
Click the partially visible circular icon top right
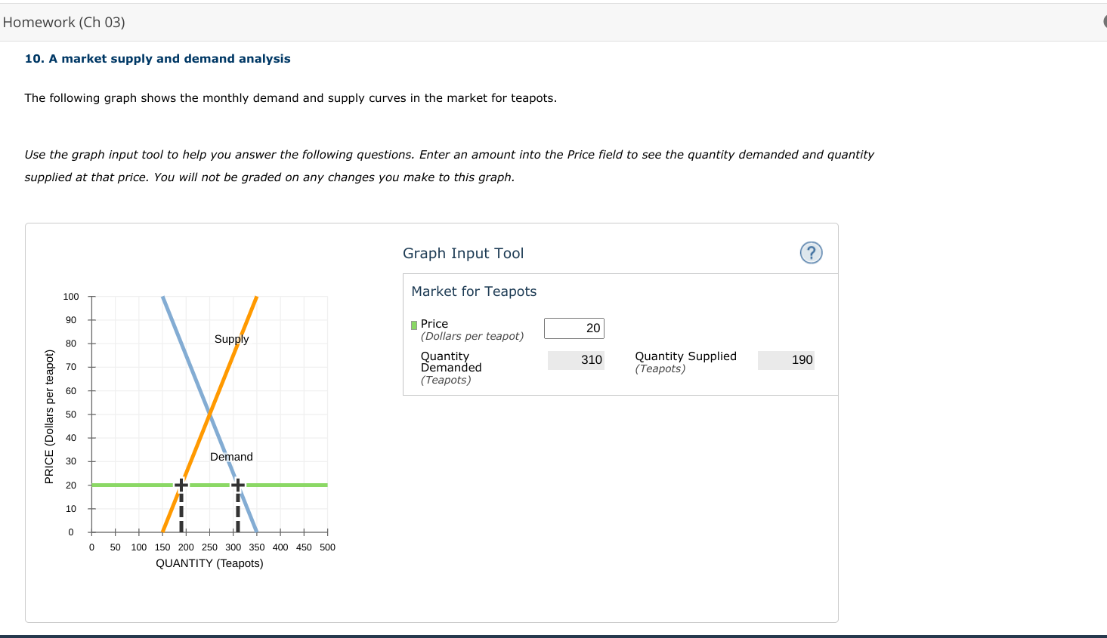[x=1105, y=22]
